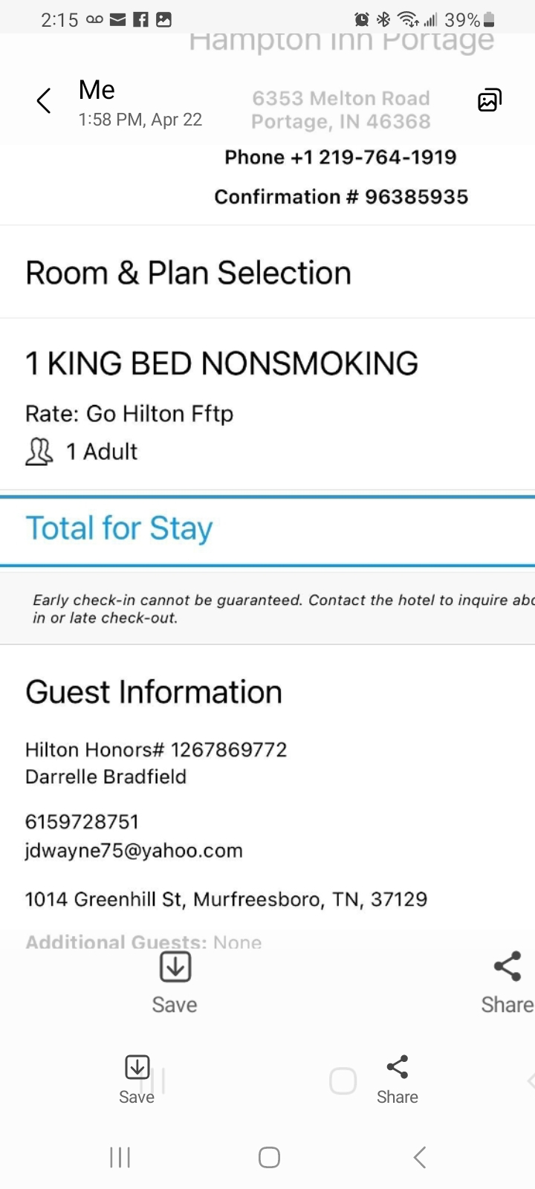Tap the guest phone number 6159728751
The width and height of the screenshot is (535, 1189).
pos(82,822)
